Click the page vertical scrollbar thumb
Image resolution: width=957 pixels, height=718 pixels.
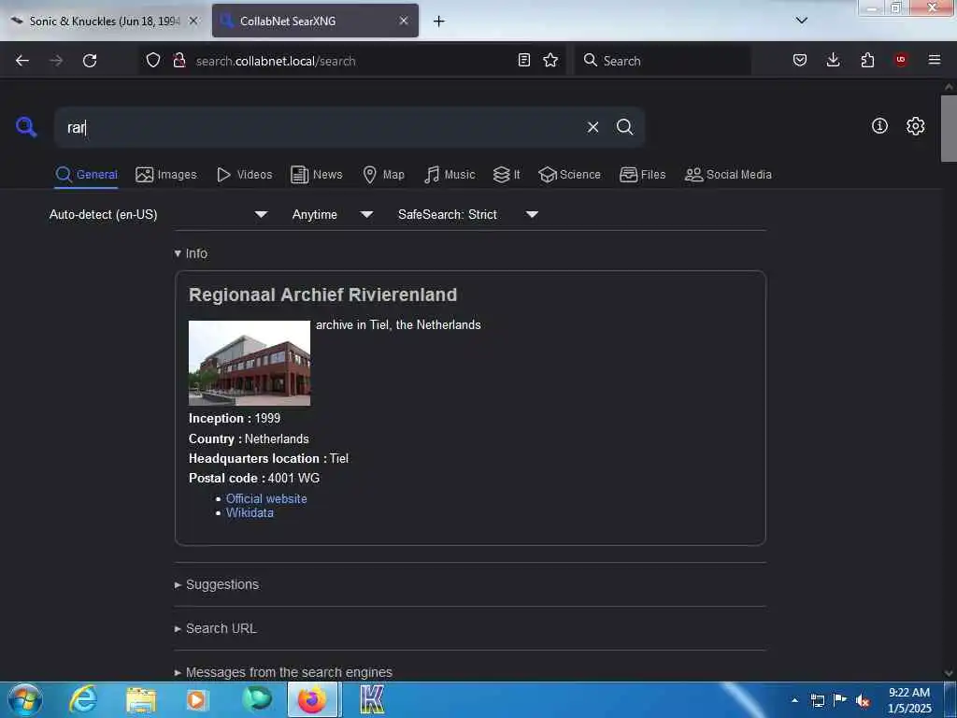(949, 128)
